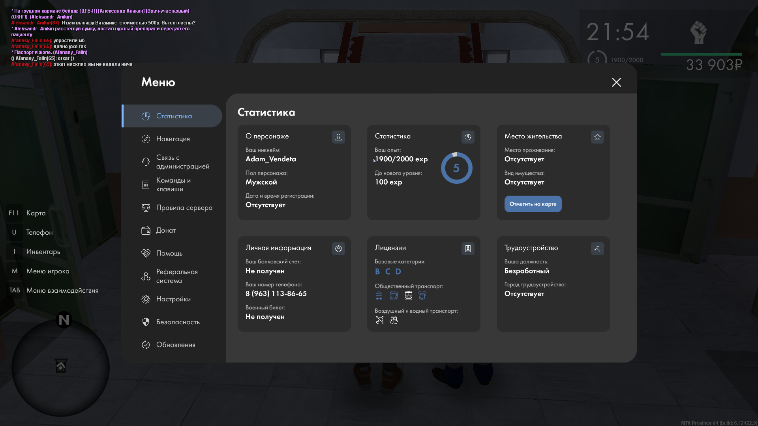
Task: Click the level 5 circular progress ring
Action: point(456,168)
